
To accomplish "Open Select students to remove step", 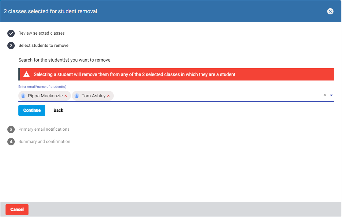I will point(44,45).
